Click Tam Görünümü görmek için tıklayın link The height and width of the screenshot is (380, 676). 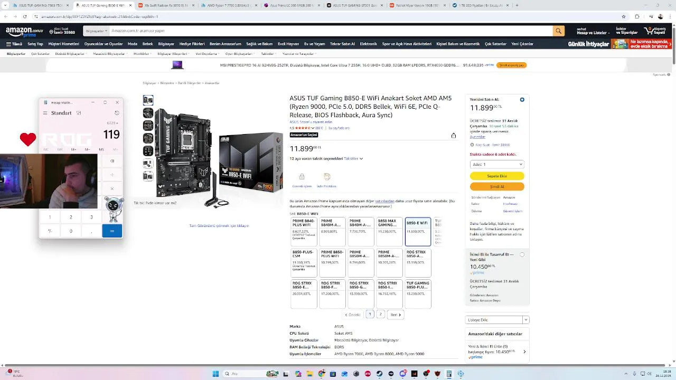click(x=219, y=226)
